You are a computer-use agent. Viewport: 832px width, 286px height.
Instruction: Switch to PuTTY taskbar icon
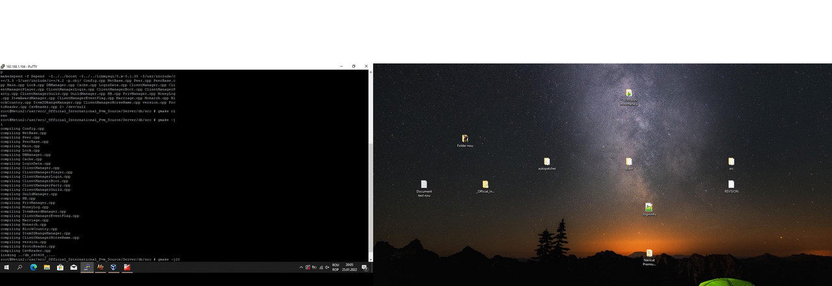point(87,267)
